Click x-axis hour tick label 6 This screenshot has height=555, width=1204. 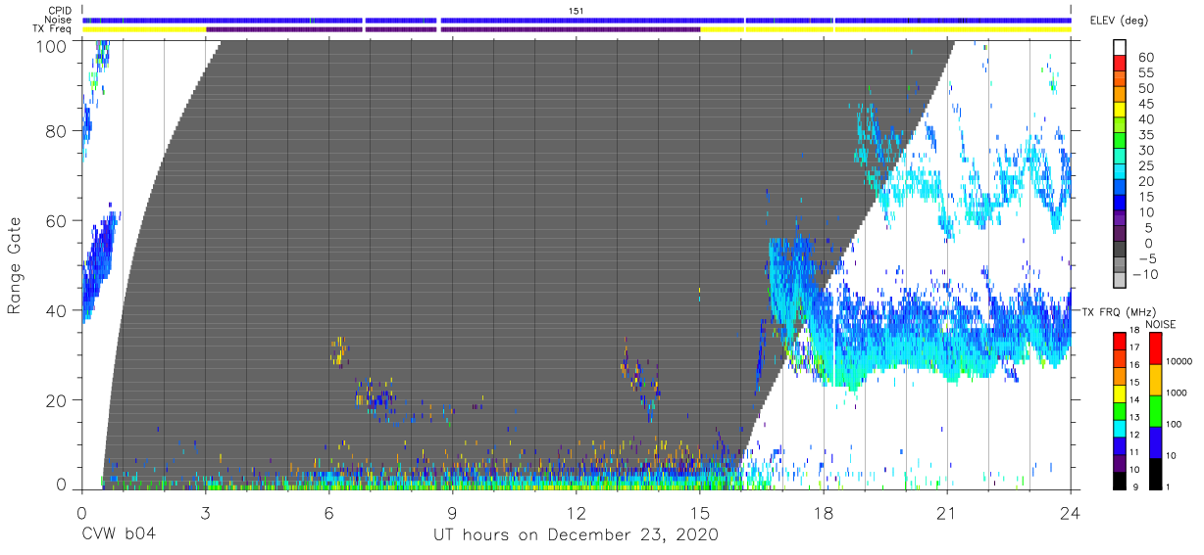[x=328, y=512]
